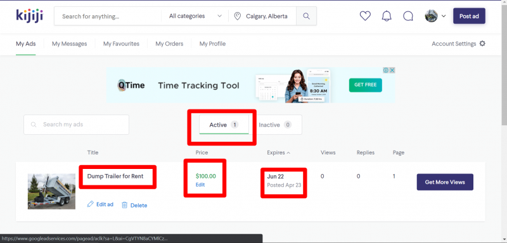Viewport: 507px width, 243px height.
Task: Open the My Favourites tab
Action: pos(121,44)
